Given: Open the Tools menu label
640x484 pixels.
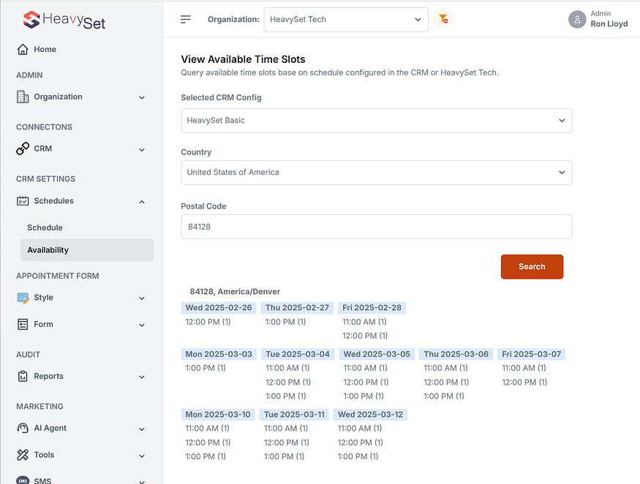Looking at the screenshot, I should (44, 455).
